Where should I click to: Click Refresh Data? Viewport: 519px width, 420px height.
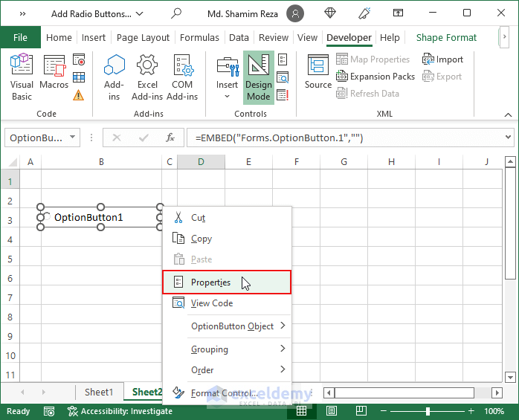point(367,94)
